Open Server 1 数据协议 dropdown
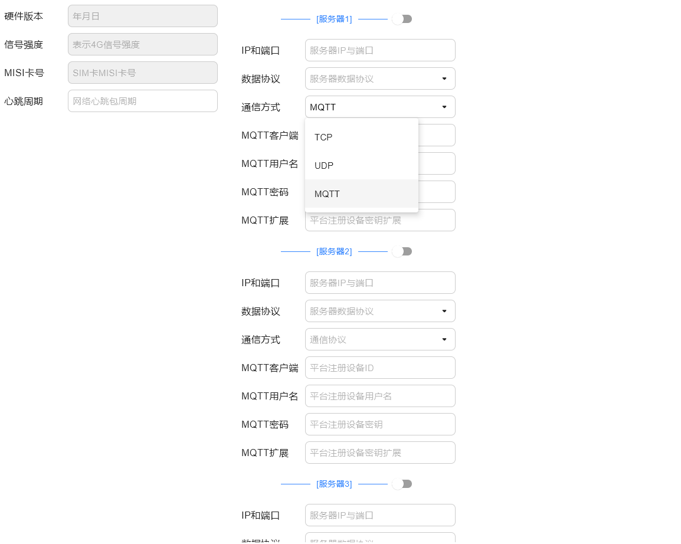 coord(380,78)
